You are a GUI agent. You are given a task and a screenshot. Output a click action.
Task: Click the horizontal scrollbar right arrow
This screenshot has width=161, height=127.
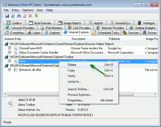coord(155,94)
